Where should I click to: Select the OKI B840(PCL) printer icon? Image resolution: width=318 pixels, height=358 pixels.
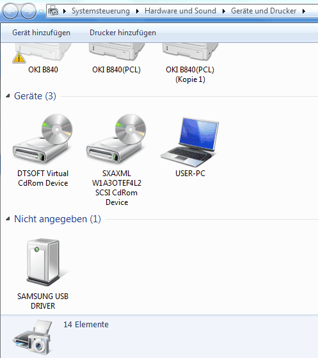pos(116,52)
